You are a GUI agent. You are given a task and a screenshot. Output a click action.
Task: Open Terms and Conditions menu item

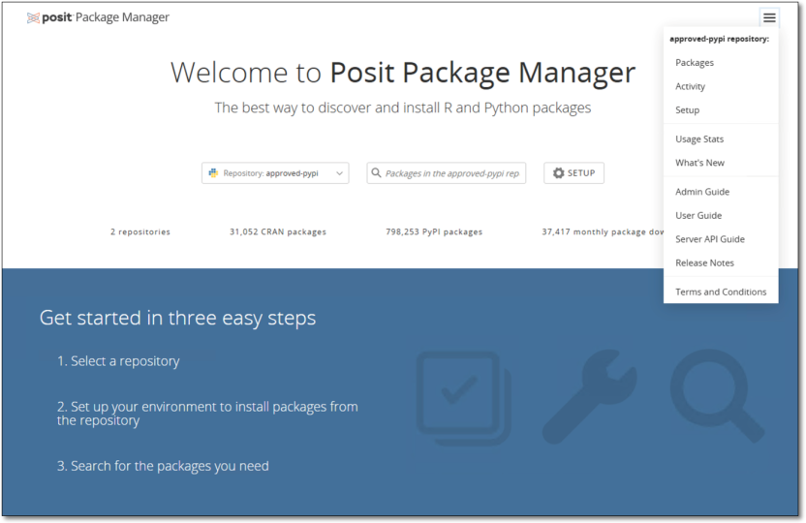[x=721, y=292]
